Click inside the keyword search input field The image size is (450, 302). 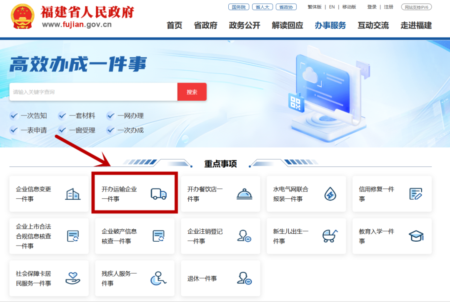pyautogui.click(x=92, y=92)
